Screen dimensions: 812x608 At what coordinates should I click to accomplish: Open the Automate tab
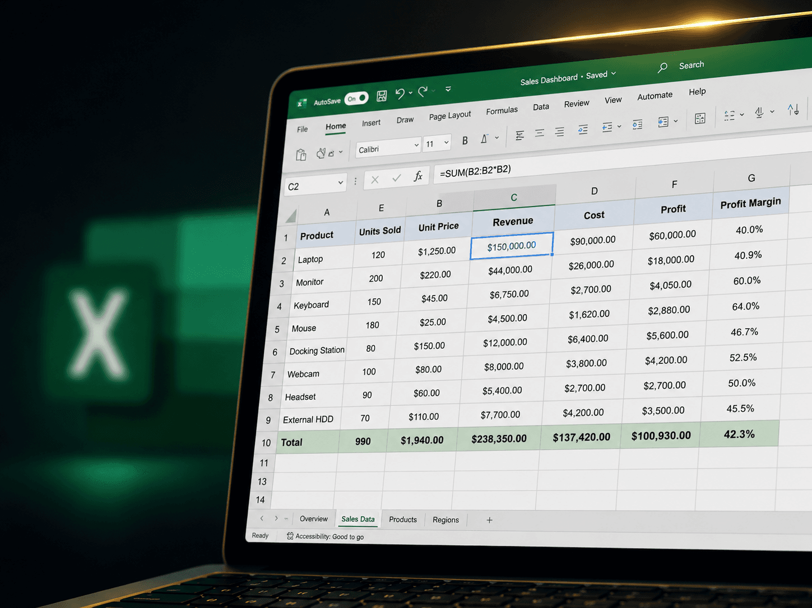pyautogui.click(x=655, y=96)
